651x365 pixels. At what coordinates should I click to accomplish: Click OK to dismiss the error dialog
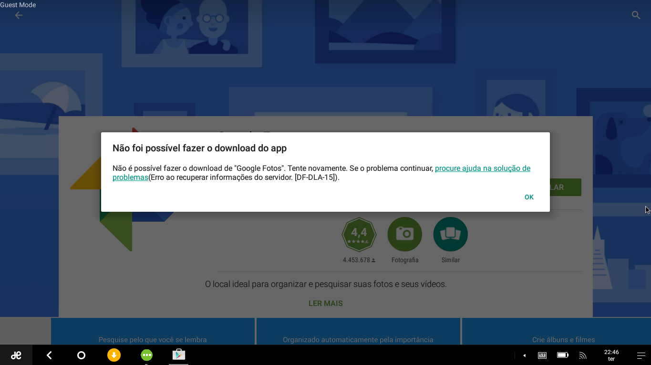529,197
